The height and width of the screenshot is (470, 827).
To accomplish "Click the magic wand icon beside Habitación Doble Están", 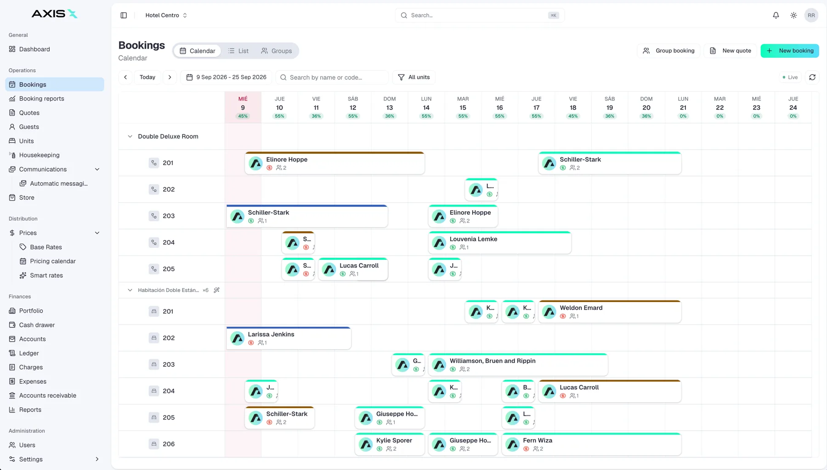I will tap(216, 290).
